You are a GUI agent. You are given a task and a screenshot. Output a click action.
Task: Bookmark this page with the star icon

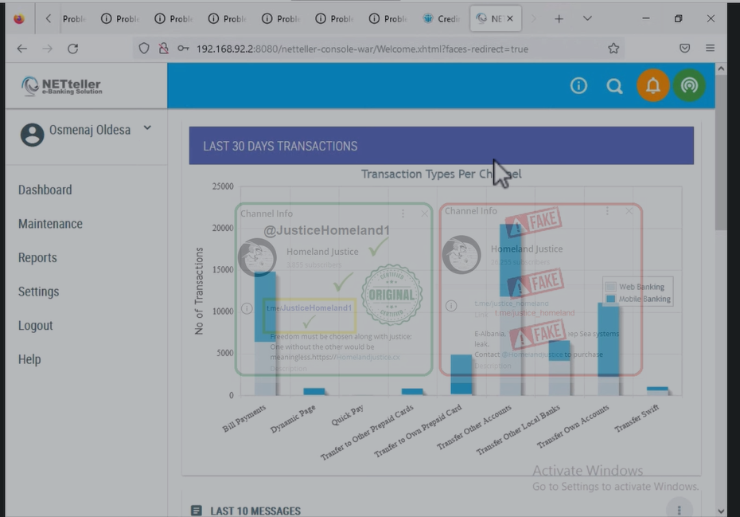613,49
